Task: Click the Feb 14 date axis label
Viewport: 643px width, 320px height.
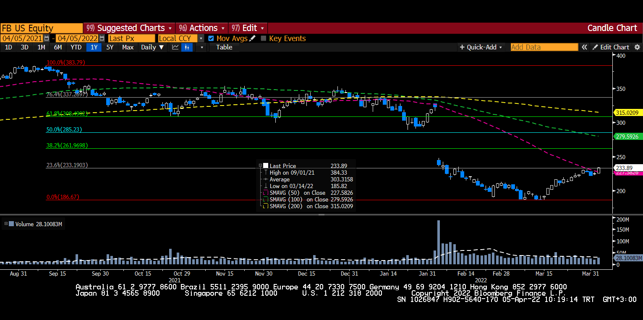Action: [466, 274]
